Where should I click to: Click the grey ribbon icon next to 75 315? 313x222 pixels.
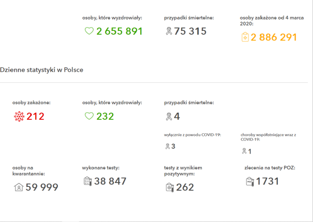(x=169, y=31)
